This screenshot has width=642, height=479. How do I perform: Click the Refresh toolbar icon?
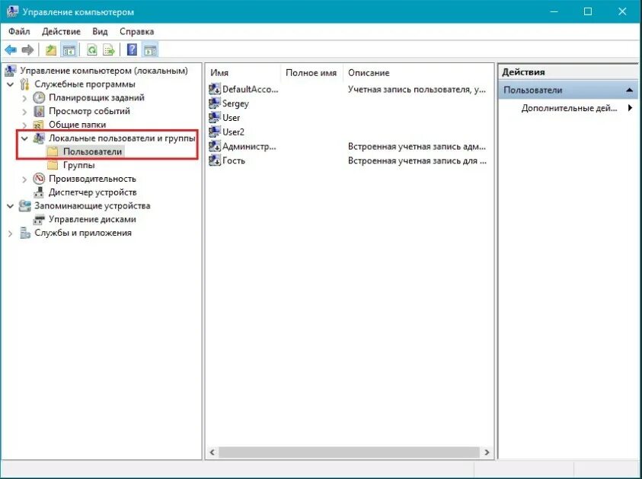(92, 50)
